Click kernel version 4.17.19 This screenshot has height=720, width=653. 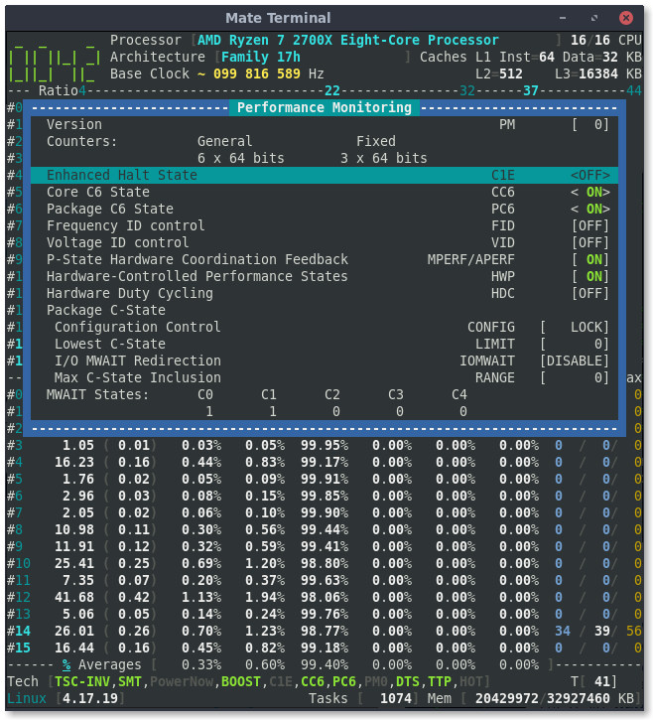click(x=90, y=698)
